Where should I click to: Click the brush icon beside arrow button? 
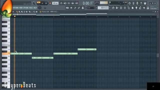click(75, 8)
